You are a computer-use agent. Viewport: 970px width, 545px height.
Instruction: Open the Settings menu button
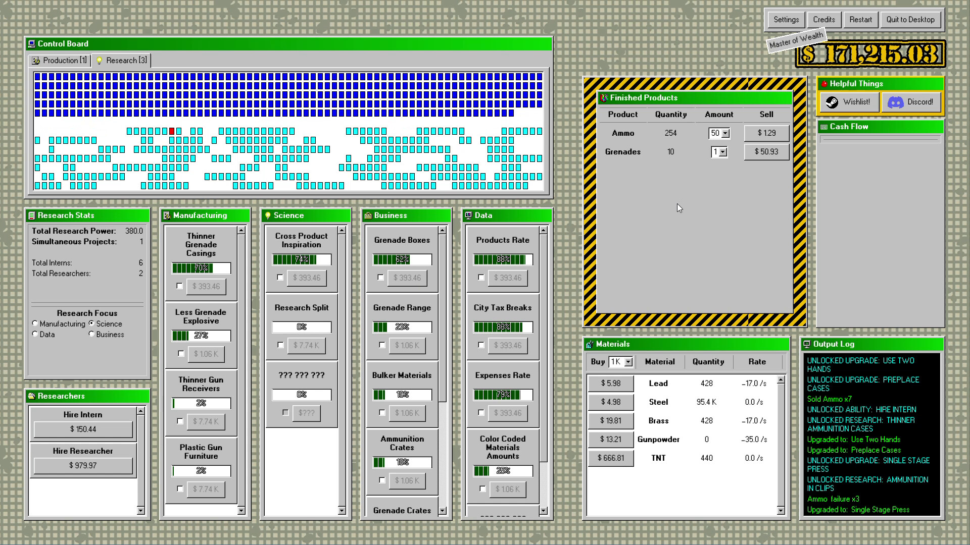pyautogui.click(x=786, y=20)
